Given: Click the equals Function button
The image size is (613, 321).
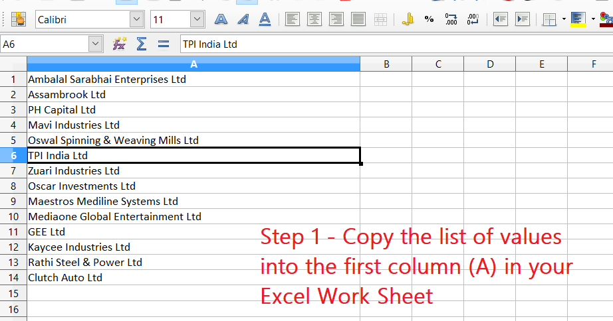Looking at the screenshot, I should point(164,44).
